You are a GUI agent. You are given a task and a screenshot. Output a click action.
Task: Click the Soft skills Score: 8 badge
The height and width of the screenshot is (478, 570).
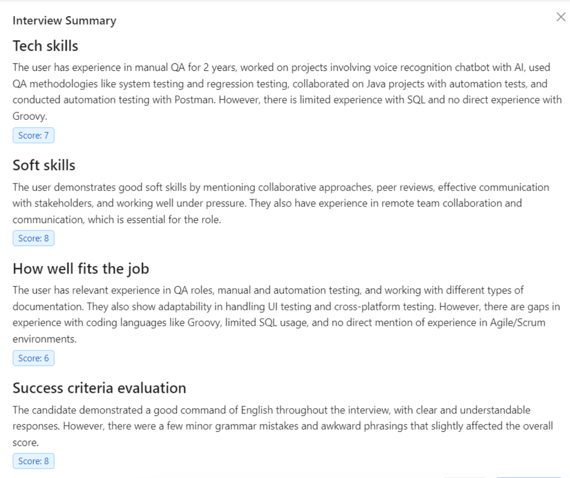point(34,239)
